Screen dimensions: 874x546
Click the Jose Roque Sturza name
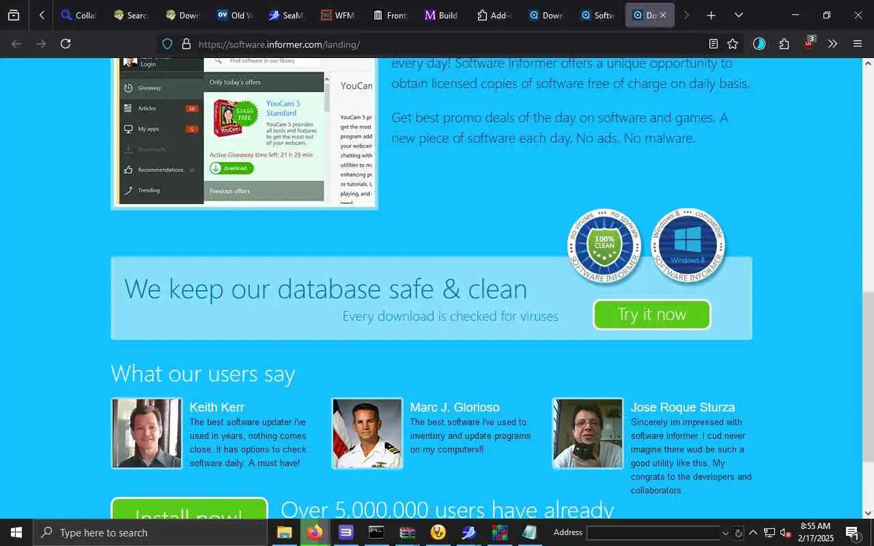pyautogui.click(x=683, y=407)
